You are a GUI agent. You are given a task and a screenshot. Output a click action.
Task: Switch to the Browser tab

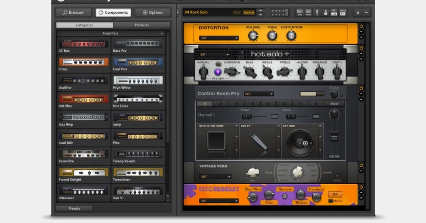[x=73, y=12]
